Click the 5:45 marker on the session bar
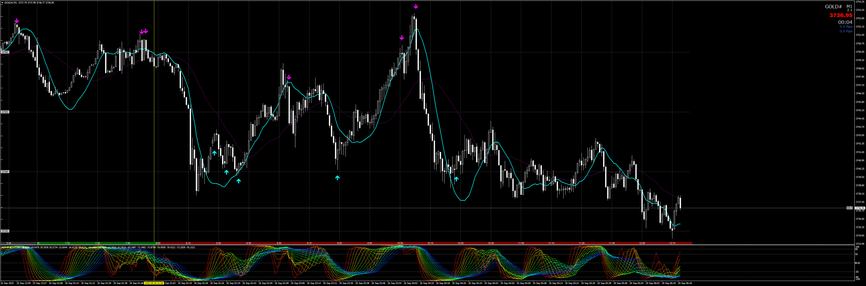This screenshot has width=866, height=286. 9,243
